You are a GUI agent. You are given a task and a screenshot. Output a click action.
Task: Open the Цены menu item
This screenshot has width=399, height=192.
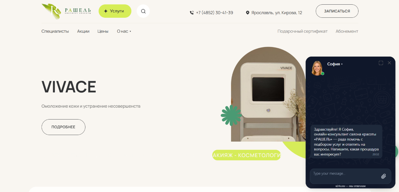point(103,31)
